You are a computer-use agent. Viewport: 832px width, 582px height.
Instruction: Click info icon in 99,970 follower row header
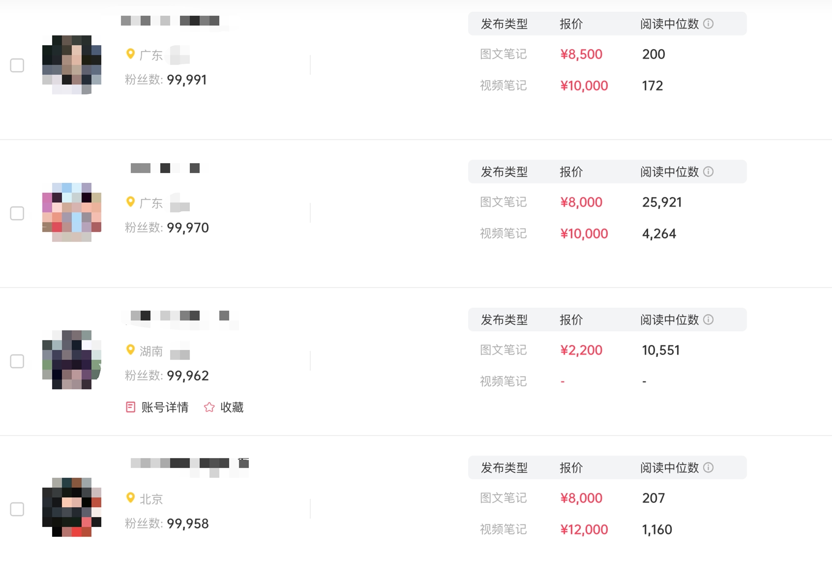click(708, 172)
